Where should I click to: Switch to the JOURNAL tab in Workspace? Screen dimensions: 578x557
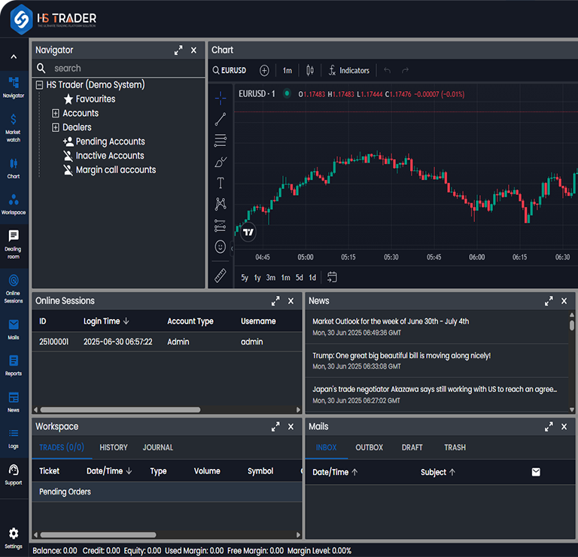(x=158, y=448)
